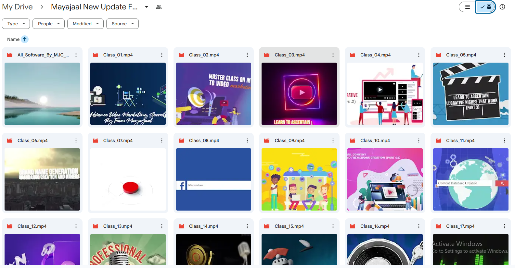Click three-dot menu on Class_16.mp4
Image resolution: width=515 pixels, height=268 pixels.
419,226
